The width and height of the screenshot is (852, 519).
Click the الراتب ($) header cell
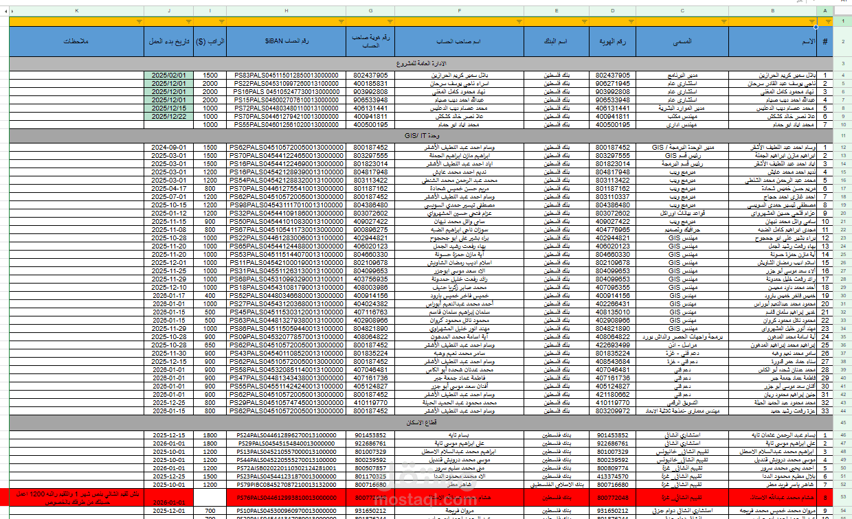pos(210,41)
